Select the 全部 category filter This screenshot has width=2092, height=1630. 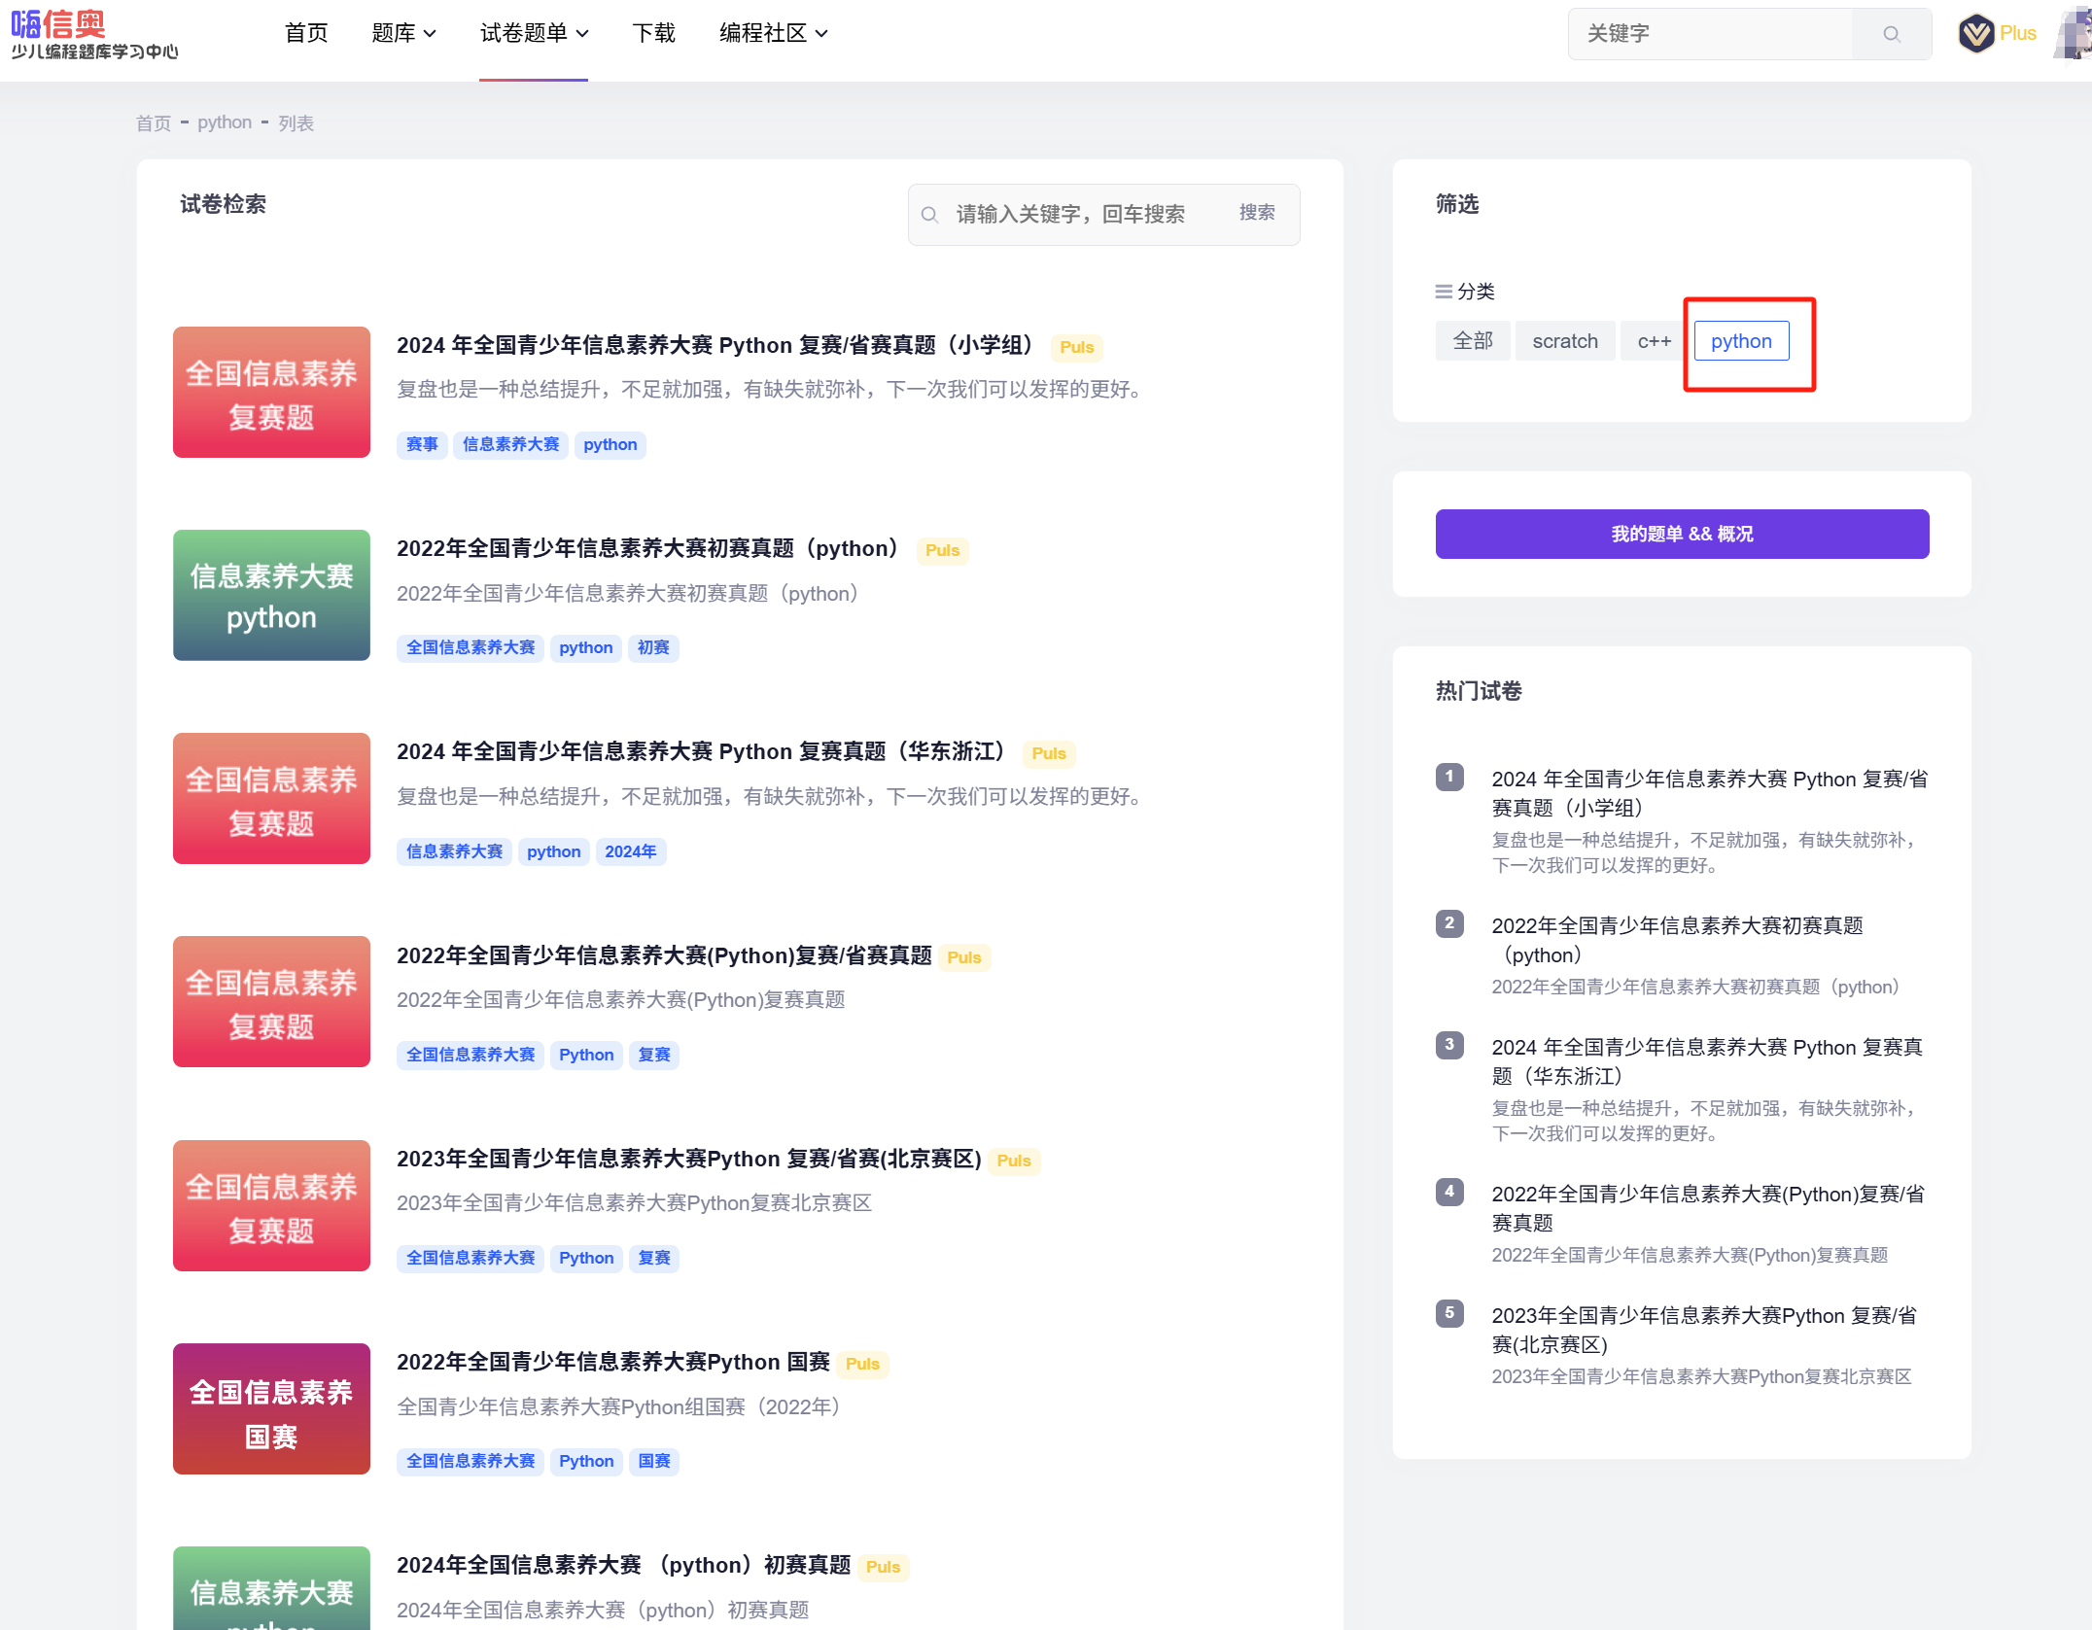pyautogui.click(x=1473, y=341)
